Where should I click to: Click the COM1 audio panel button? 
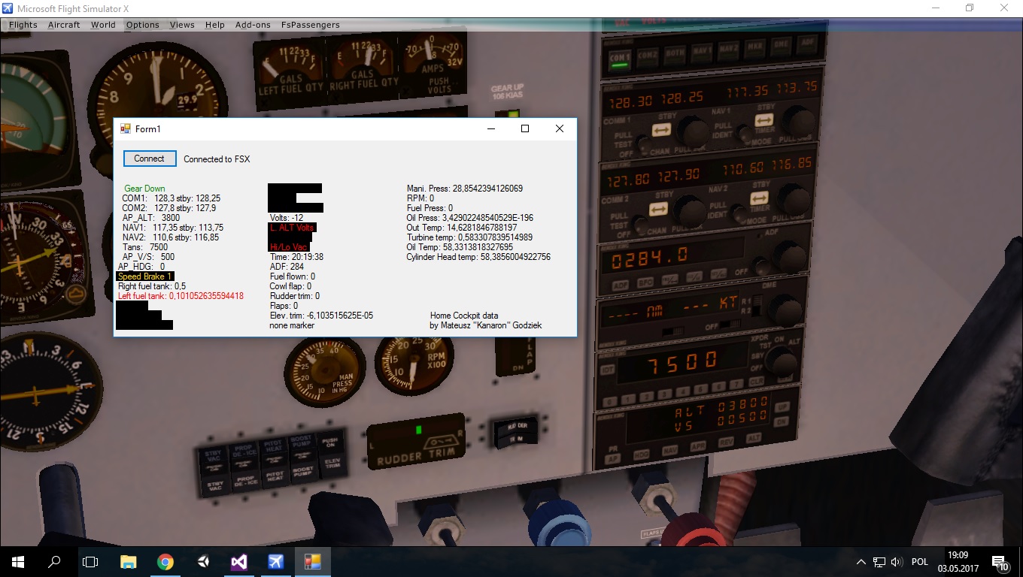(x=620, y=58)
